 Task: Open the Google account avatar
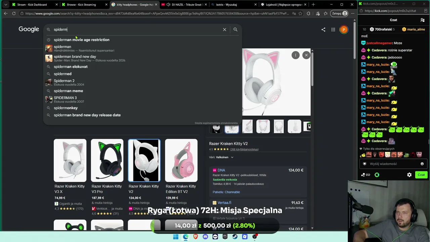344,30
